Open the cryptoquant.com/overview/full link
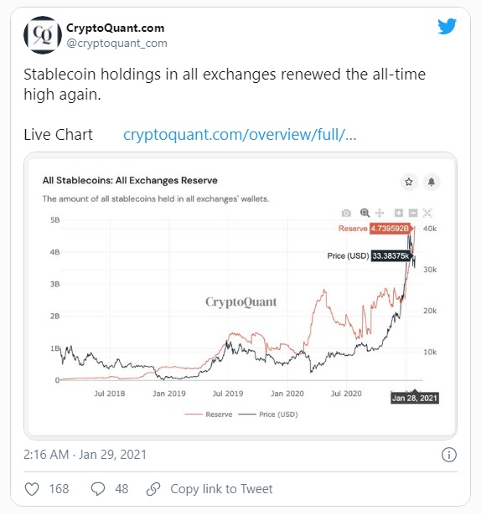Image resolution: width=481 pixels, height=515 pixels. click(x=240, y=135)
